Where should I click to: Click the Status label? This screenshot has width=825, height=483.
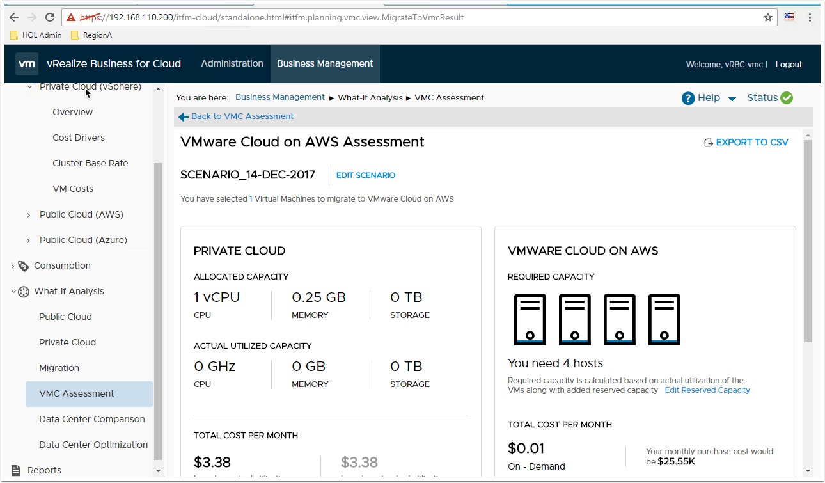pyautogui.click(x=762, y=98)
